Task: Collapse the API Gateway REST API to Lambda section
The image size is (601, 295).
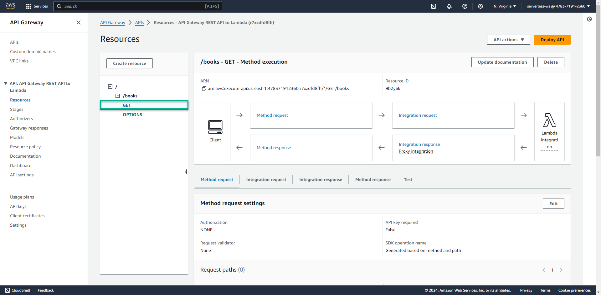Action: point(6,83)
